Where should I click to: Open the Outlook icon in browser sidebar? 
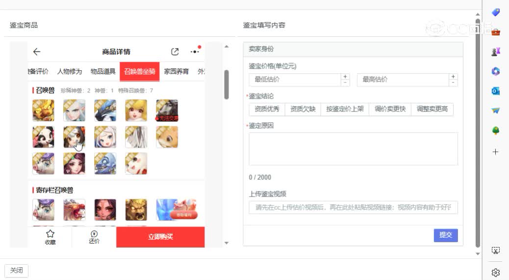495,91
